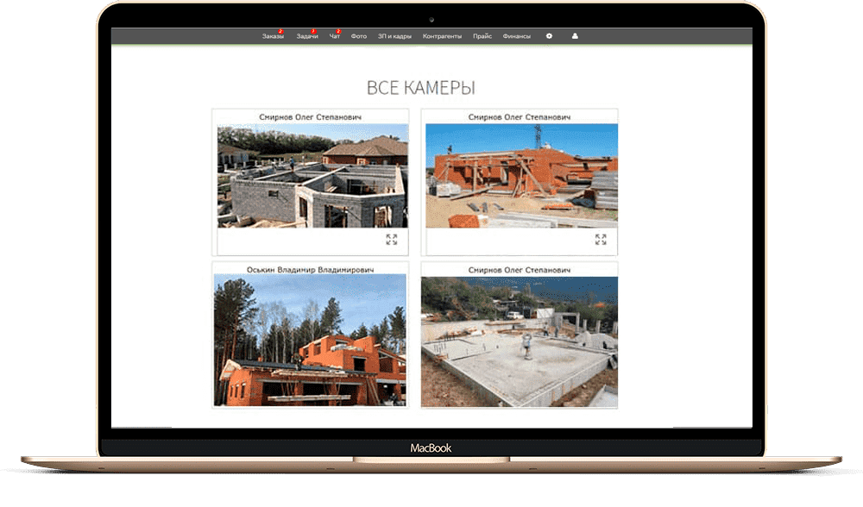Expand the top-right camera to fullscreen
Viewport: 863px width, 507px height.
pyautogui.click(x=601, y=240)
